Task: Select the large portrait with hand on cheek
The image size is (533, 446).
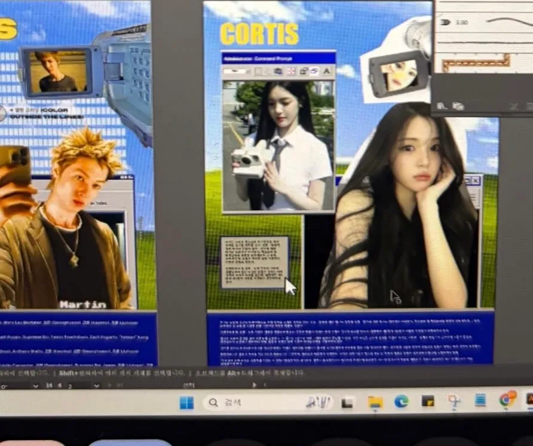Action: (400, 205)
